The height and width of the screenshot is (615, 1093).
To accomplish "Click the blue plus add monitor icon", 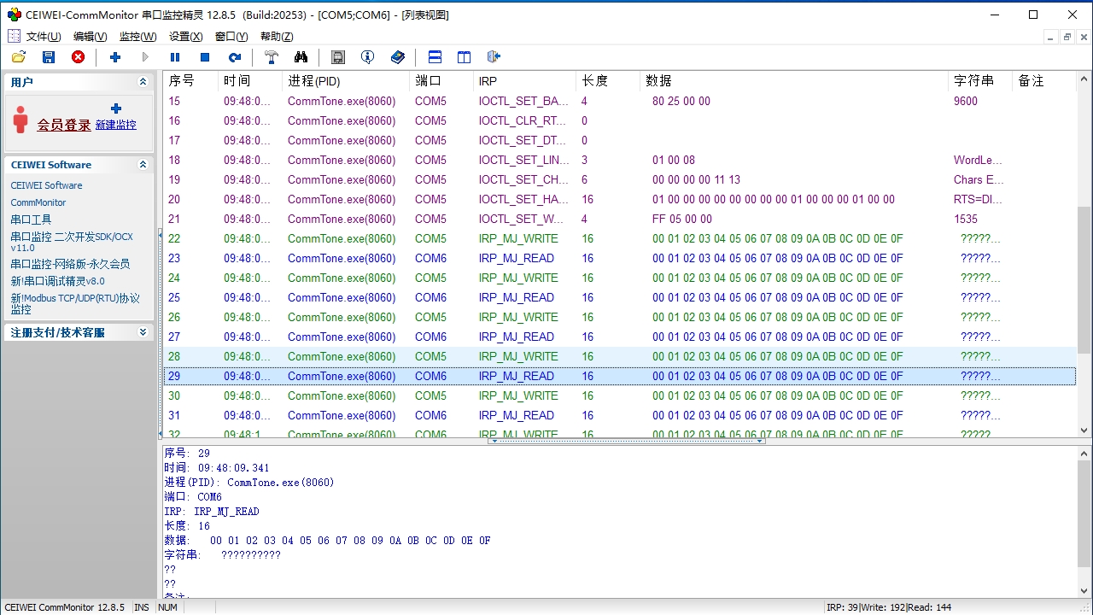I will coord(115,57).
